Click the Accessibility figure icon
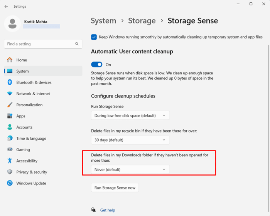The height and width of the screenshot is (216, 270). [10, 161]
